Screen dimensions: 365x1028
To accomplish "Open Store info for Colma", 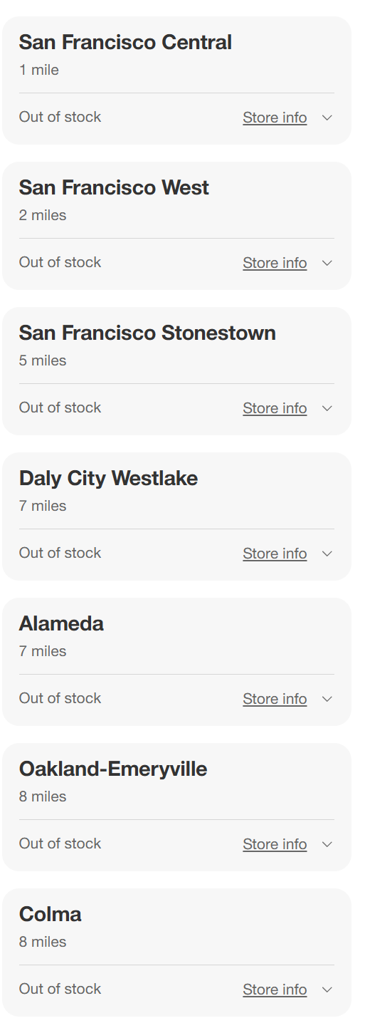I will (x=275, y=990).
